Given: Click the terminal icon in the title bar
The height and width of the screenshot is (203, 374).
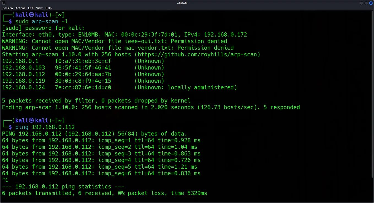Looking at the screenshot, I should coord(3,3).
